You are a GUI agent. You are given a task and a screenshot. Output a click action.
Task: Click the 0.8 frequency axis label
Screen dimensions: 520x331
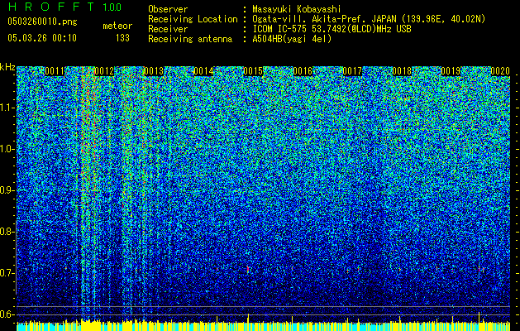7,232
